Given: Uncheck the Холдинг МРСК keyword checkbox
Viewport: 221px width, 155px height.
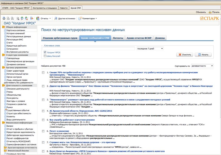Looking at the screenshot, I should (x=45, y=52).
